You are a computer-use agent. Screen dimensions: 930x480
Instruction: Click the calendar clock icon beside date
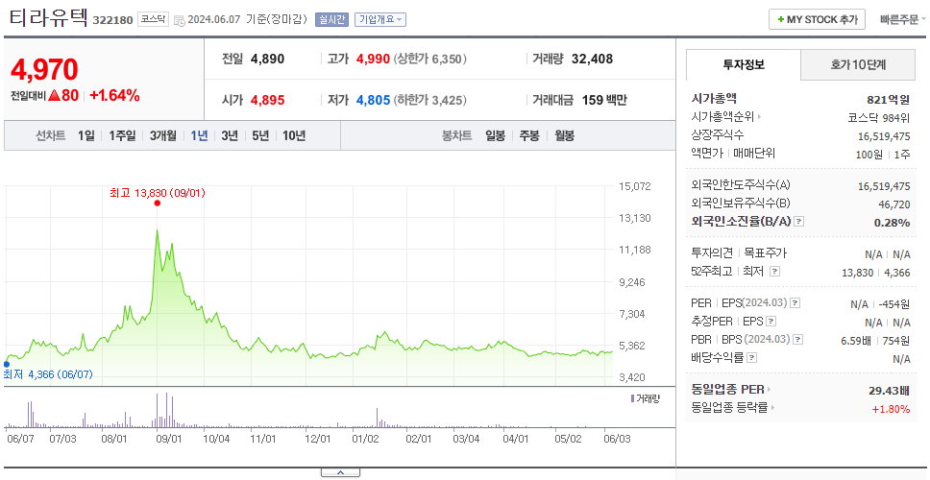point(180,21)
